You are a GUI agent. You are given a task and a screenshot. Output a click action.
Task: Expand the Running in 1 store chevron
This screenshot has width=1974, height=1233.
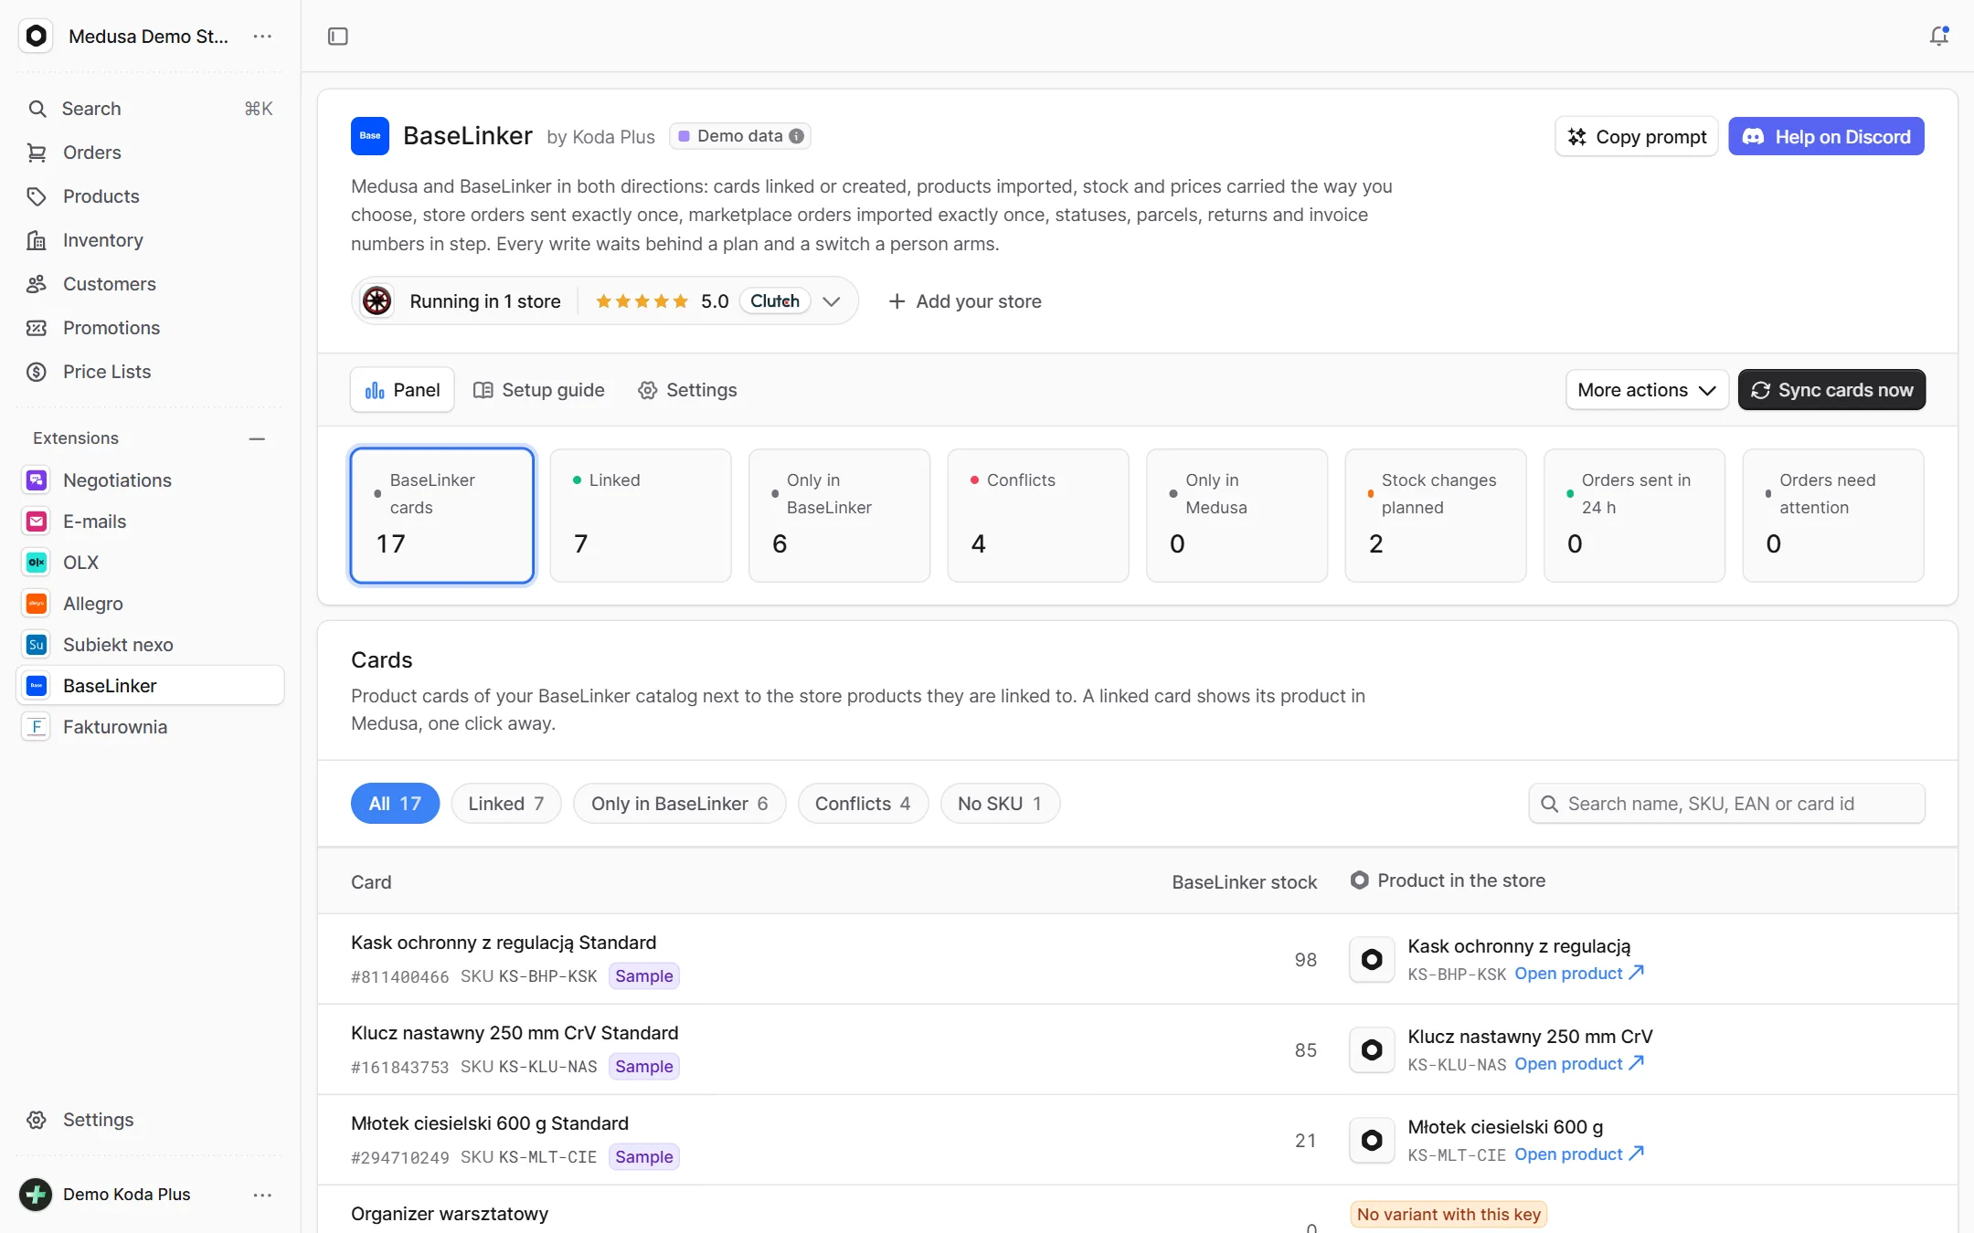tap(831, 301)
